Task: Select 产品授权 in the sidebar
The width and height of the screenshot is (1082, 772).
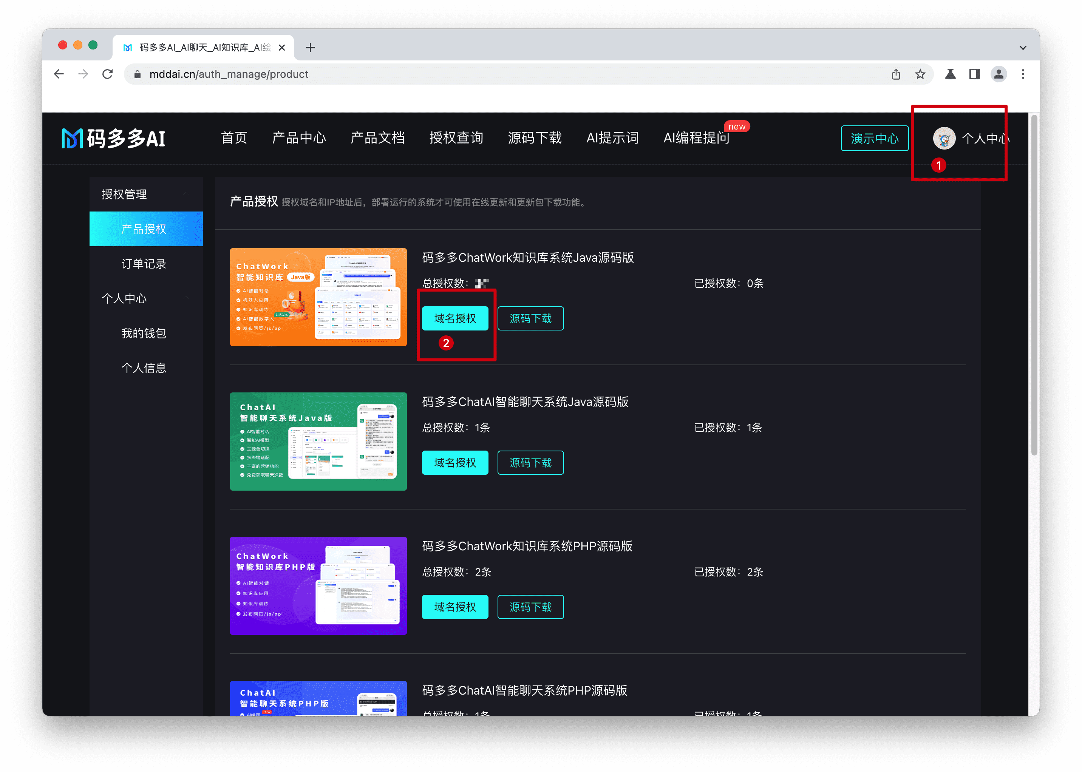Action: pos(146,229)
